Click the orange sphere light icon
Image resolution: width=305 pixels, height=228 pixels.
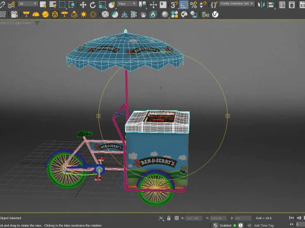click(x=45, y=15)
